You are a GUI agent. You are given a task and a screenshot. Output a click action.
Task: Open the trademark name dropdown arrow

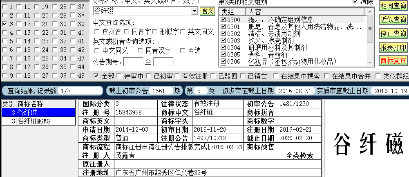[x=194, y=11]
